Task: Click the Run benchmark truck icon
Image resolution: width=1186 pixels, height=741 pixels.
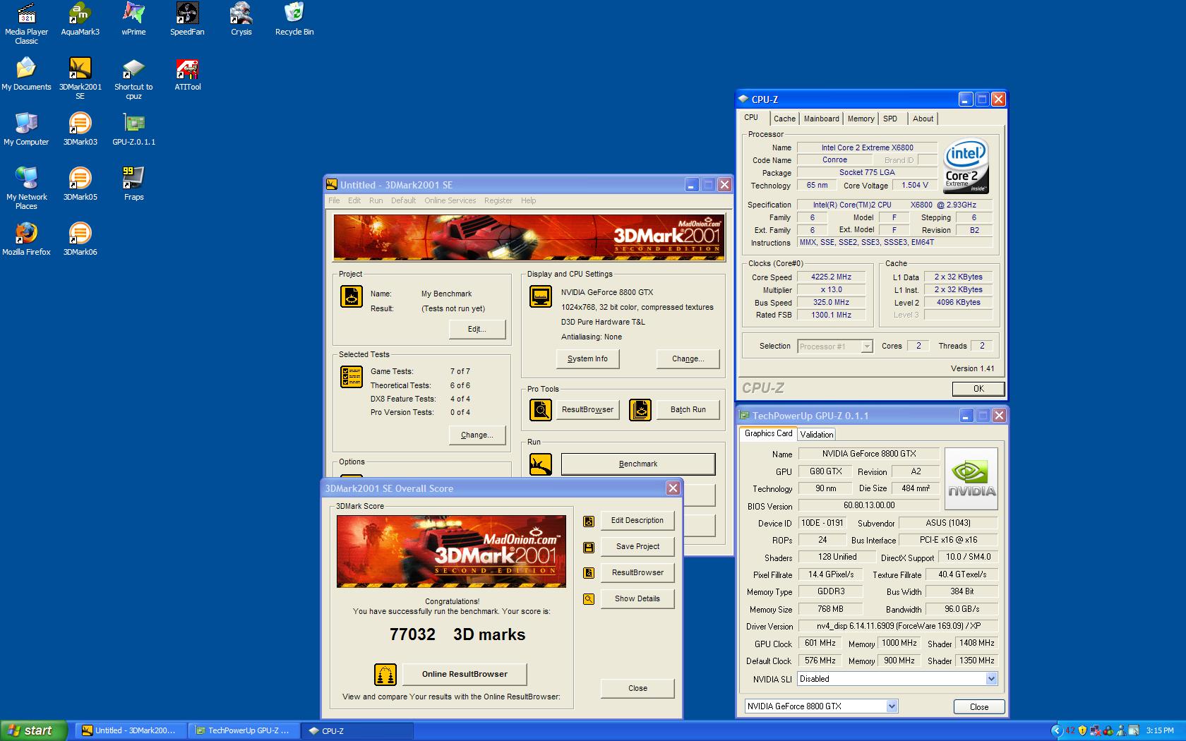Action: pyautogui.click(x=541, y=464)
